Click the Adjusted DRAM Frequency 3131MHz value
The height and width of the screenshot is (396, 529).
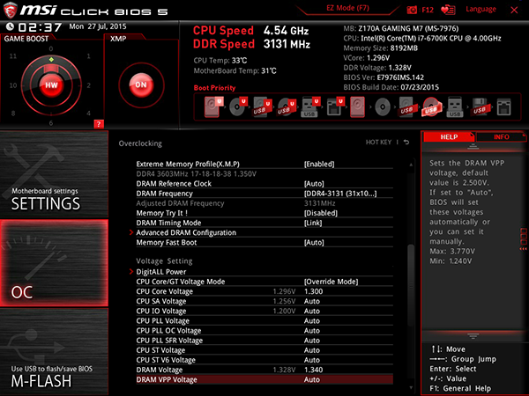[x=319, y=203]
